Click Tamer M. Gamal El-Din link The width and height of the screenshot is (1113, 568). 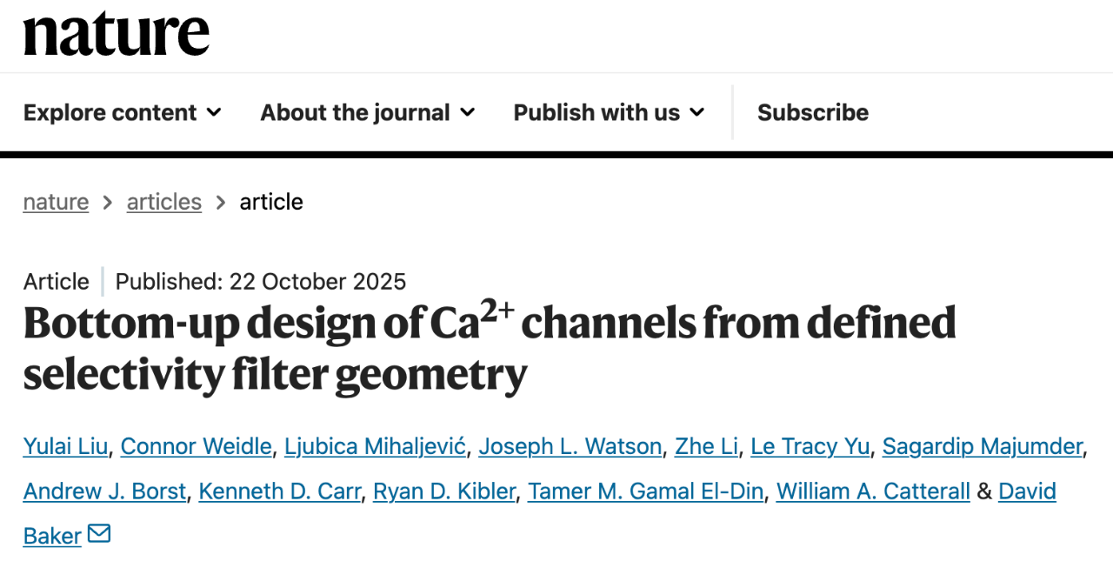coord(645,491)
